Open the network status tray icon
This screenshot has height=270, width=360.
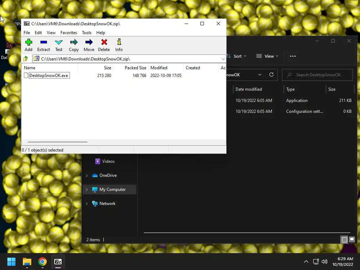pyautogui.click(x=316, y=262)
